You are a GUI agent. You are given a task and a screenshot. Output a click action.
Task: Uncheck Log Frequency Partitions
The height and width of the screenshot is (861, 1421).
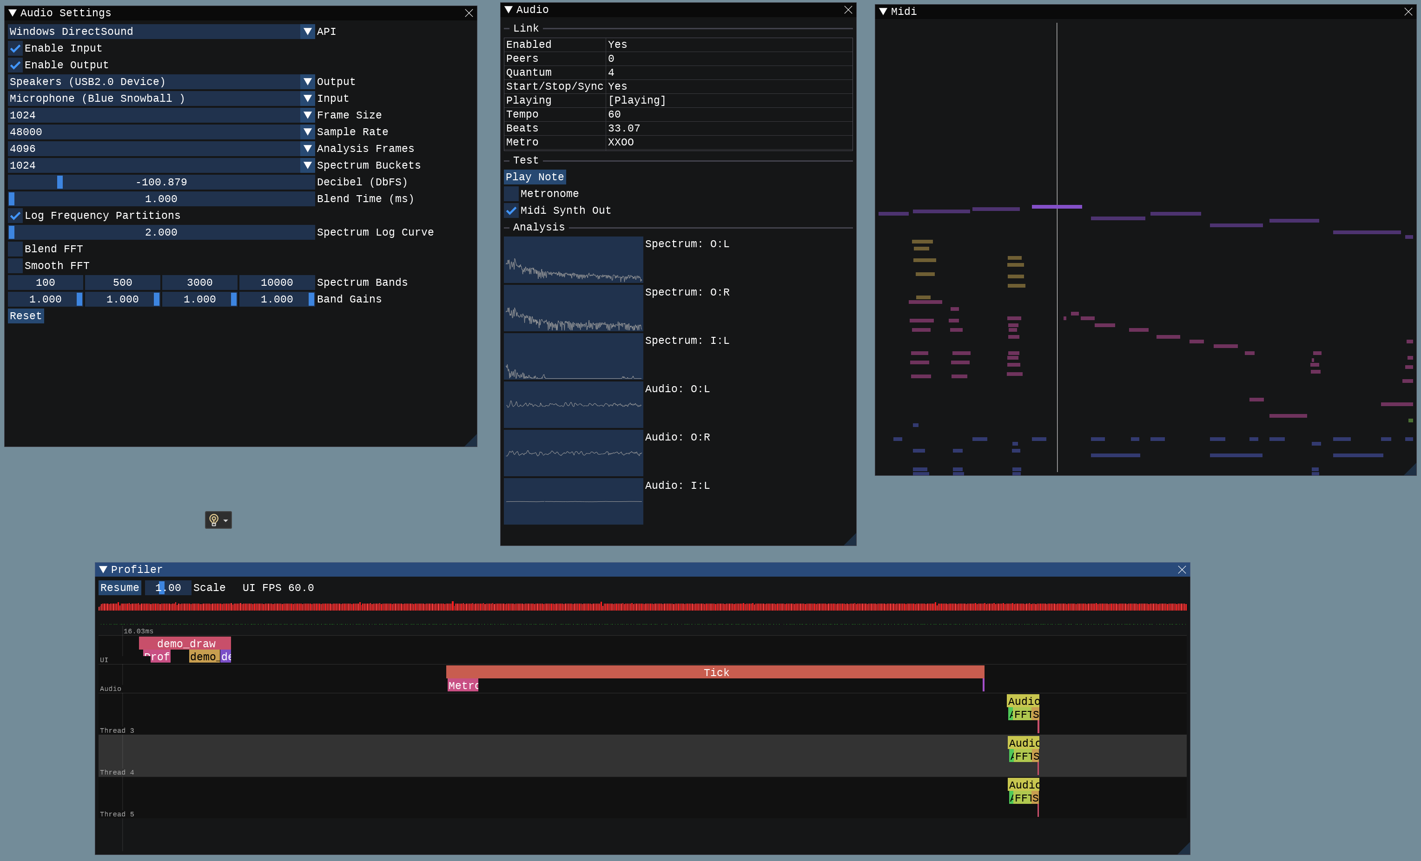click(15, 216)
